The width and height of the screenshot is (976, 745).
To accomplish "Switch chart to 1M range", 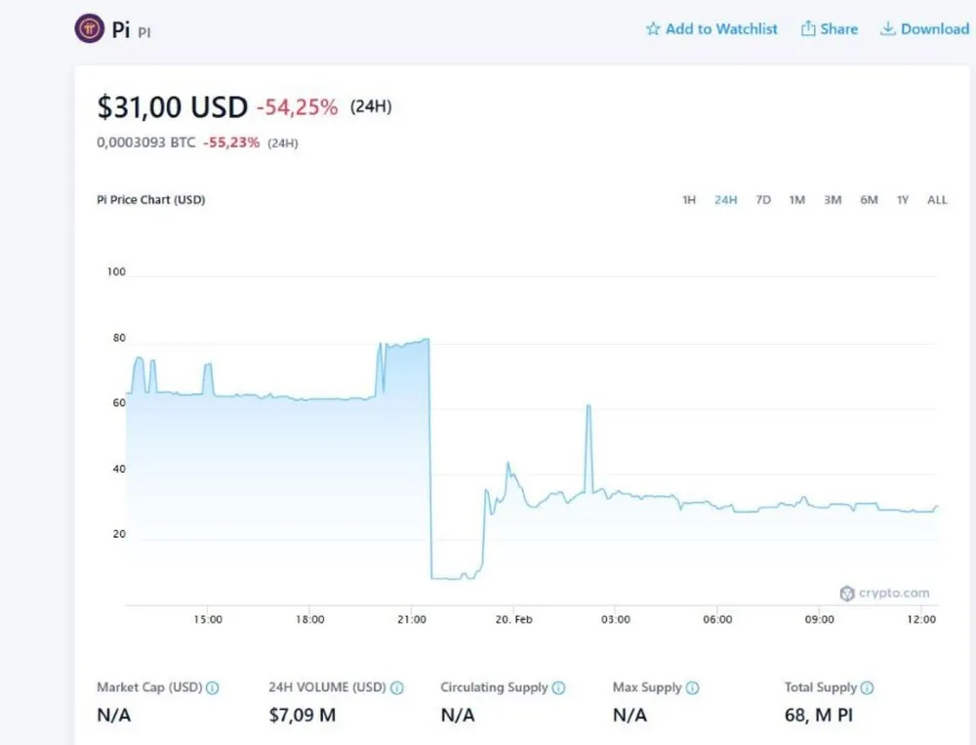I will [x=796, y=200].
